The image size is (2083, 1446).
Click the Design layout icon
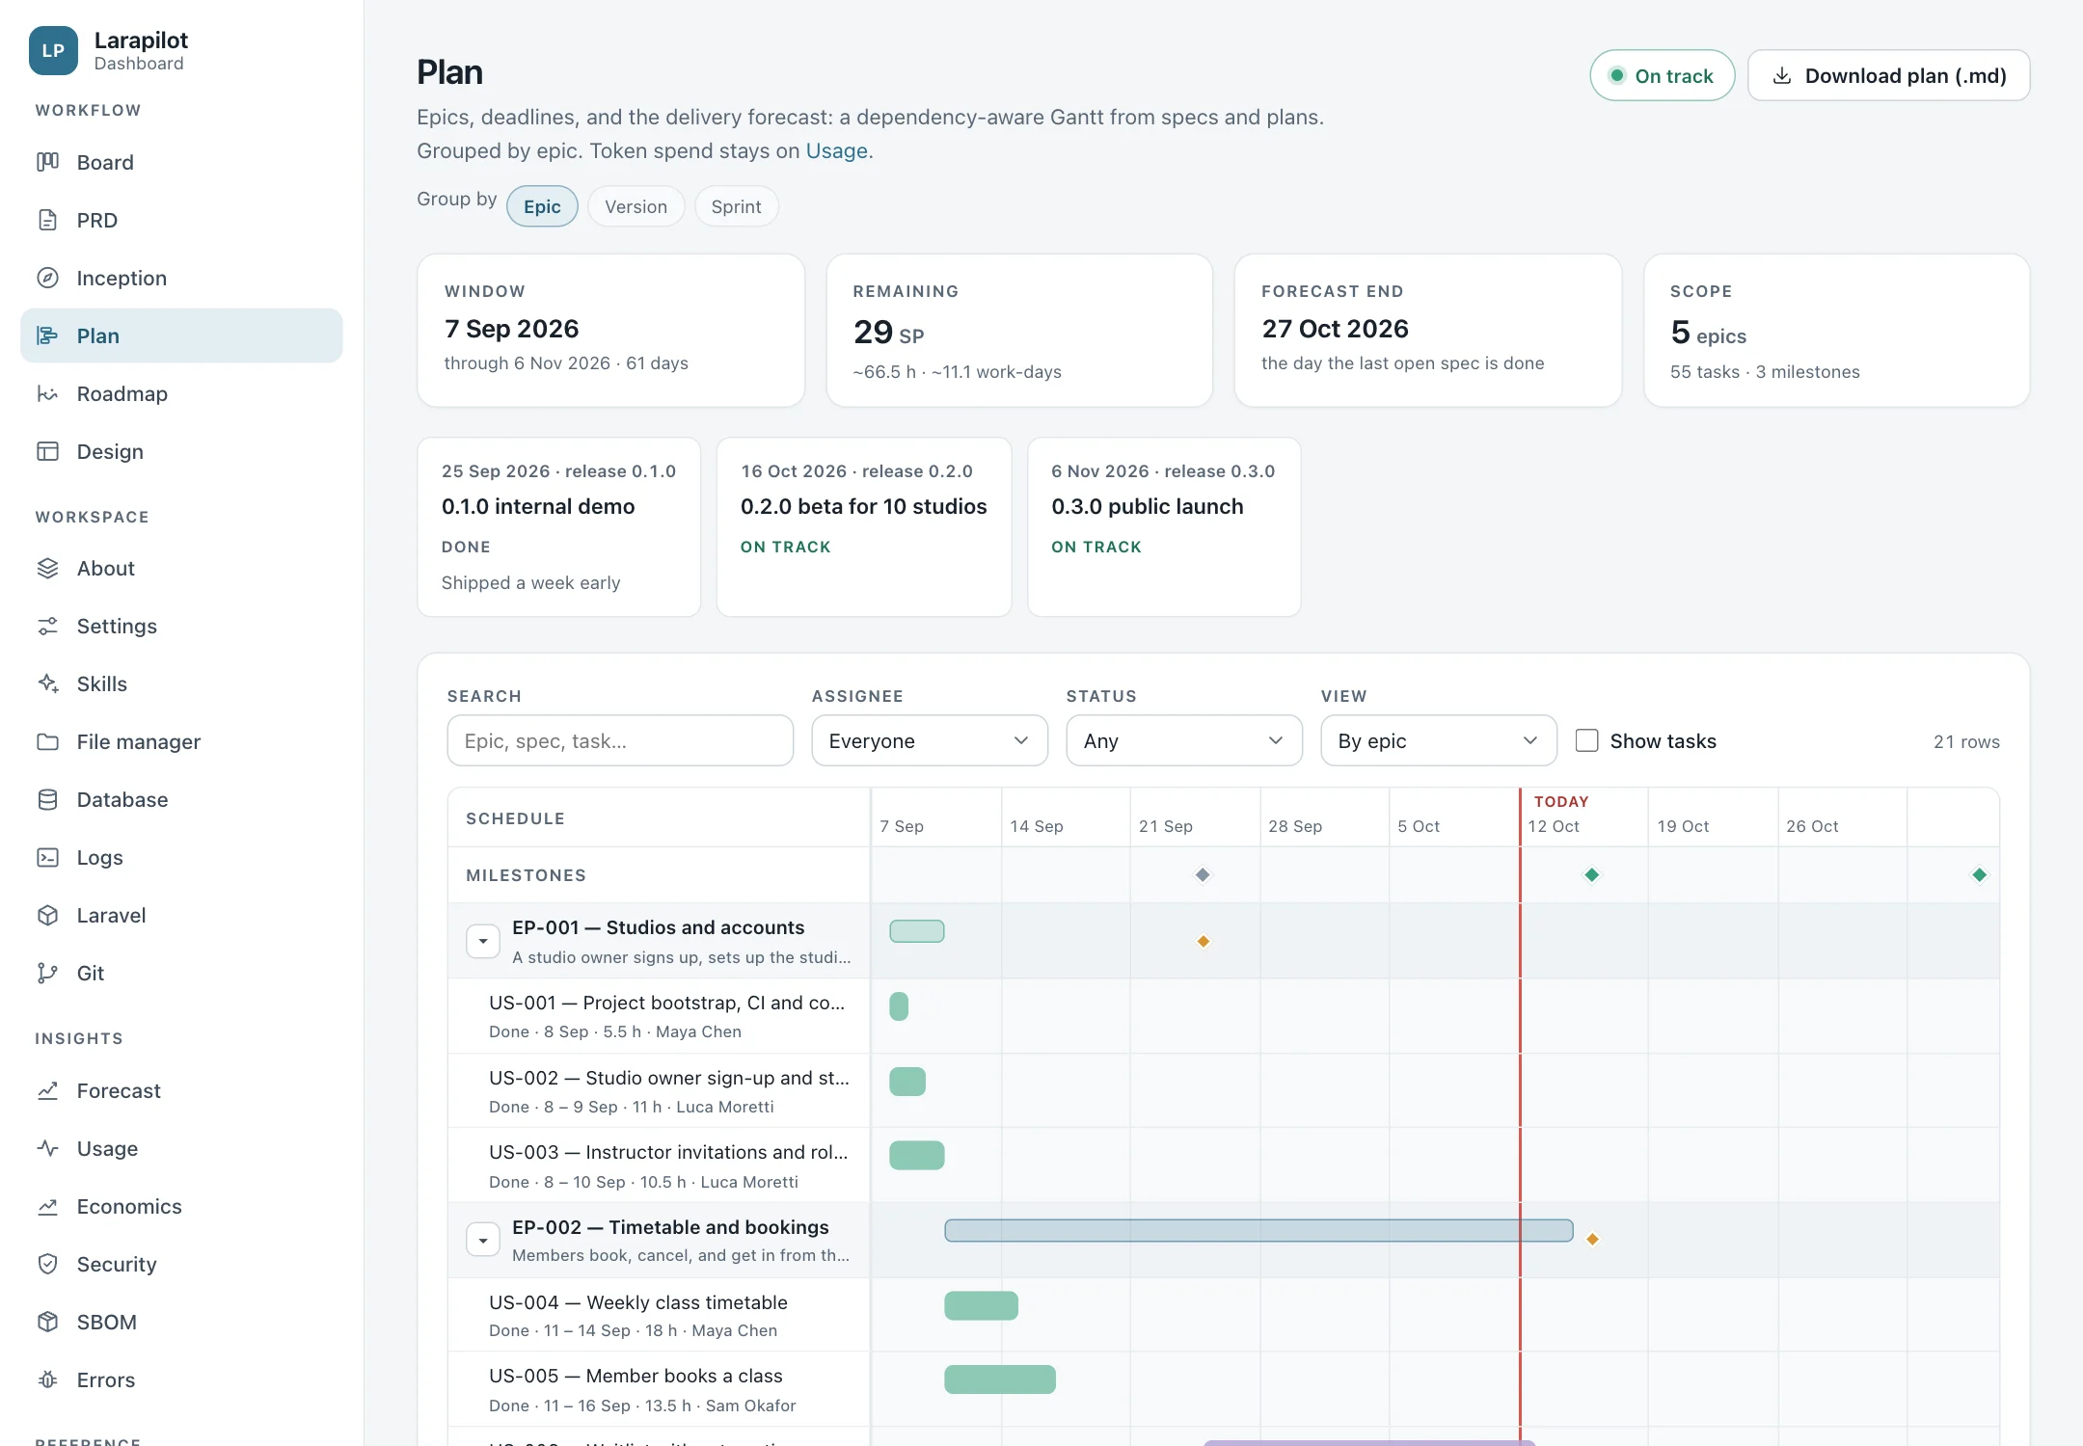(x=47, y=451)
